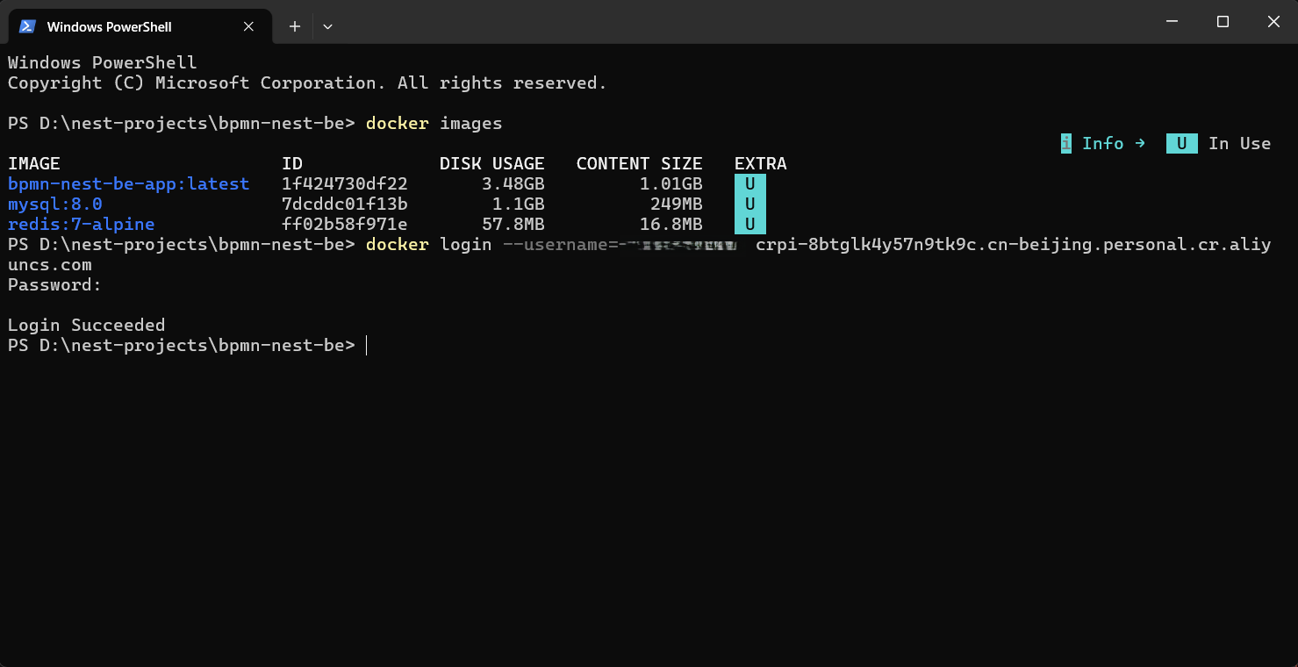Click image ID 7dcddc01f13b

pyautogui.click(x=345, y=204)
